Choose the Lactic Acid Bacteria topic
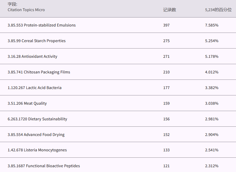 click(34, 88)
